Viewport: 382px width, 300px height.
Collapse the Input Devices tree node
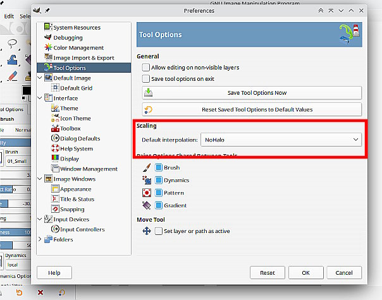pyautogui.click(x=40, y=219)
